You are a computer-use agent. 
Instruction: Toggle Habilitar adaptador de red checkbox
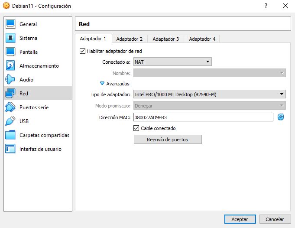coord(82,51)
